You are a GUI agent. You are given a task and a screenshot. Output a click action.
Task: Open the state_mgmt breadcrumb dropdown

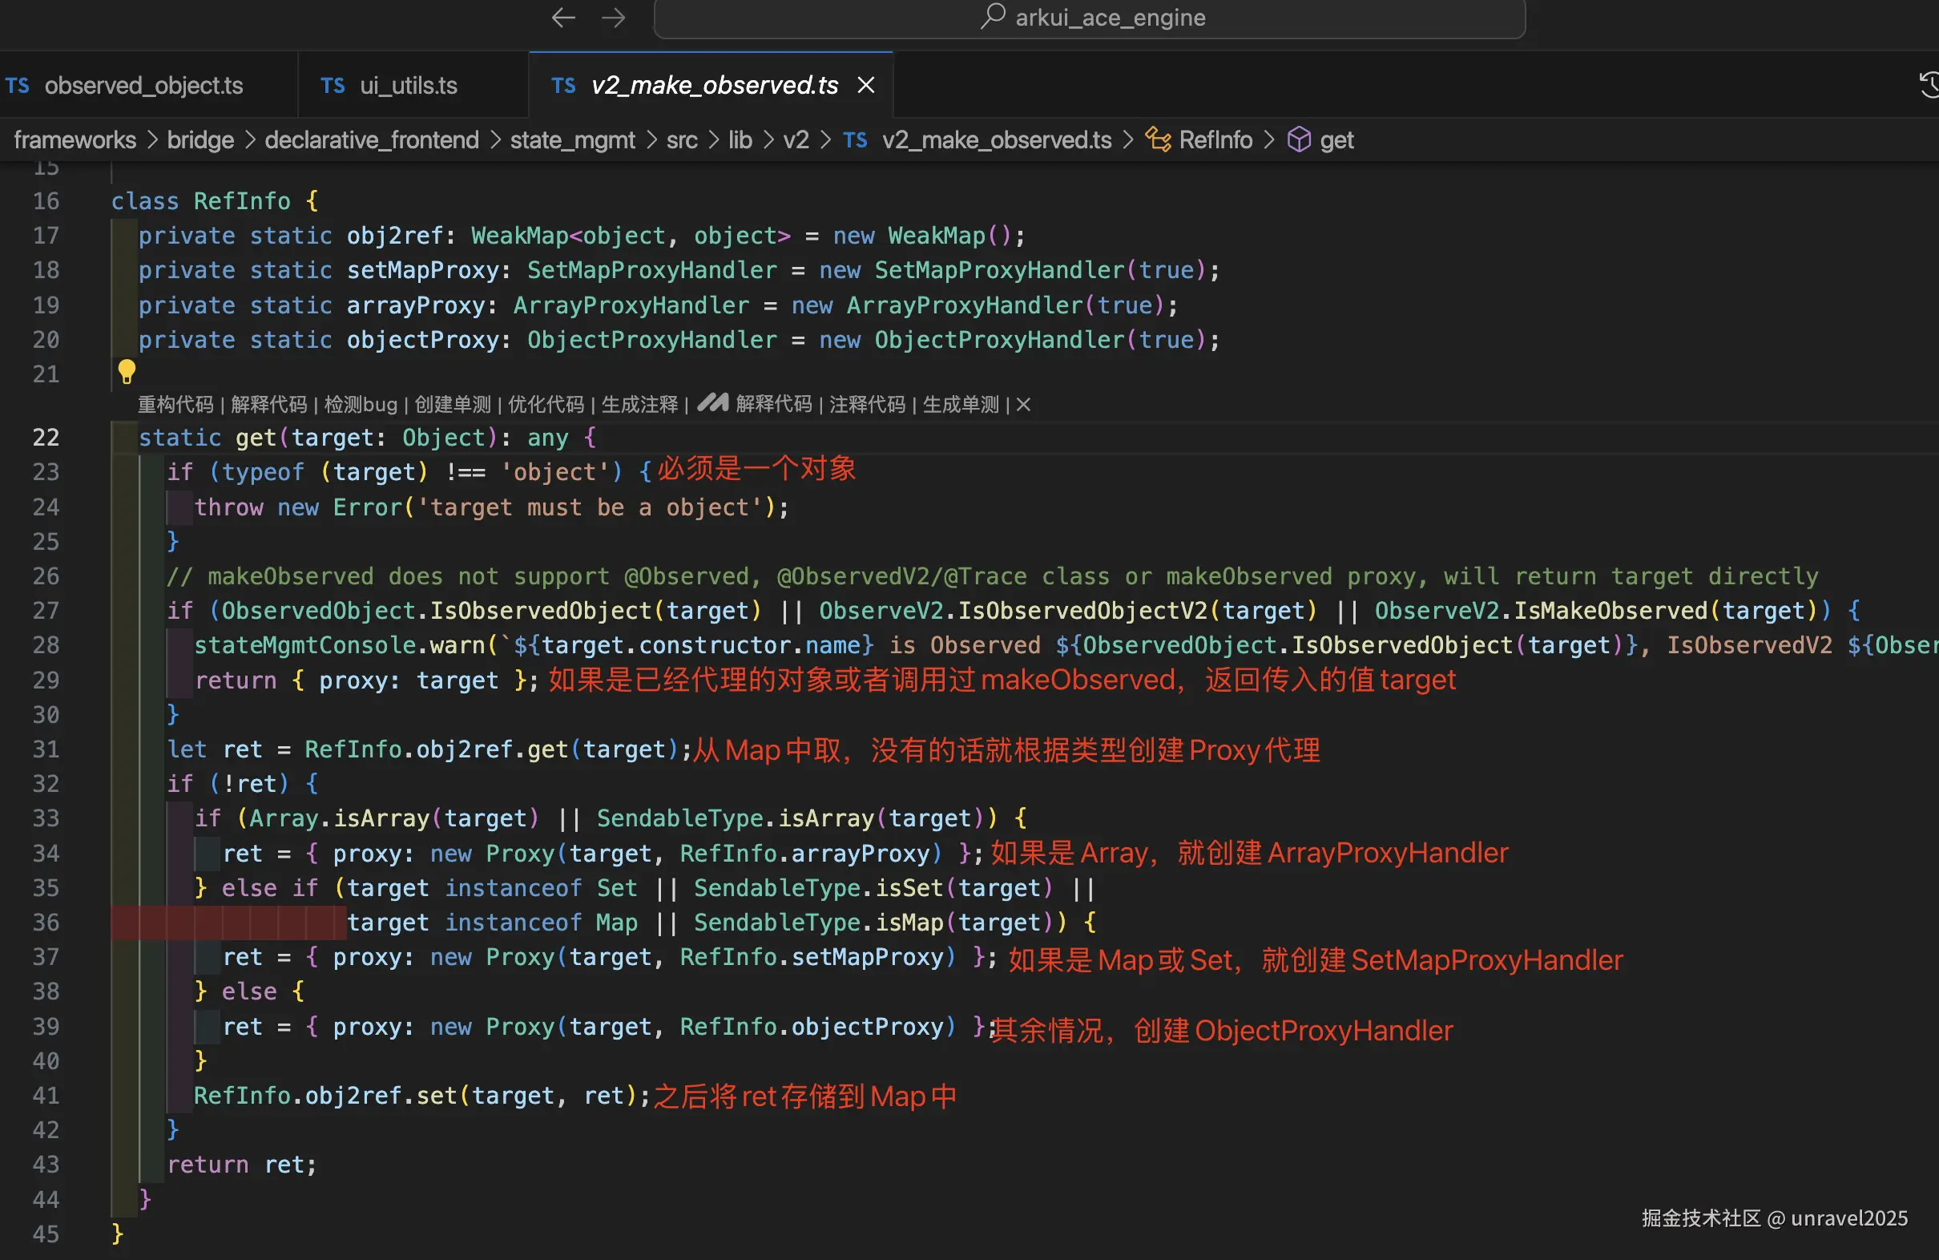[572, 140]
